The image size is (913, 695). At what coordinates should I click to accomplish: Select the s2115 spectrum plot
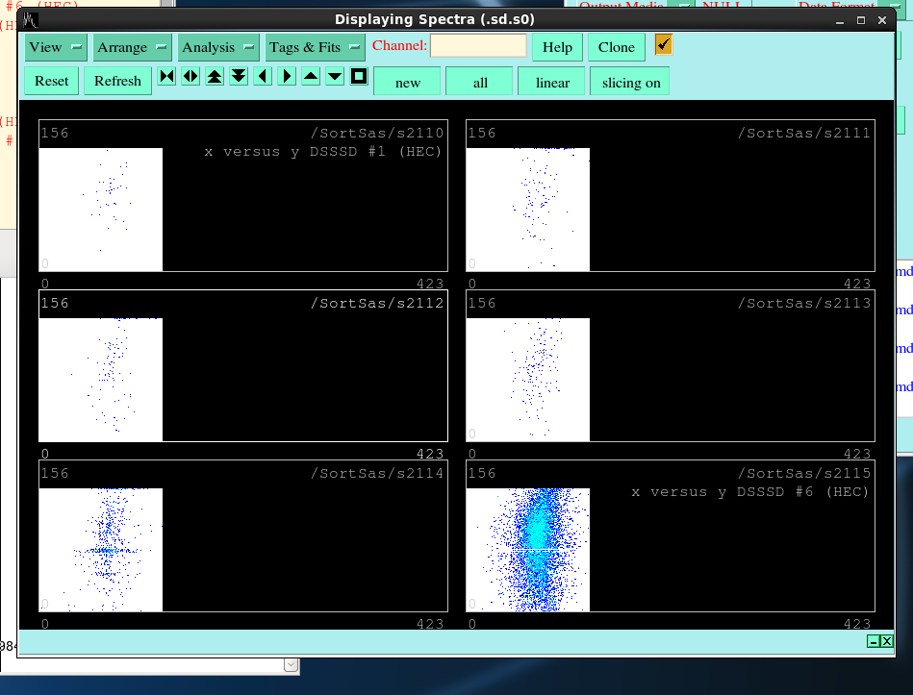[x=671, y=535]
